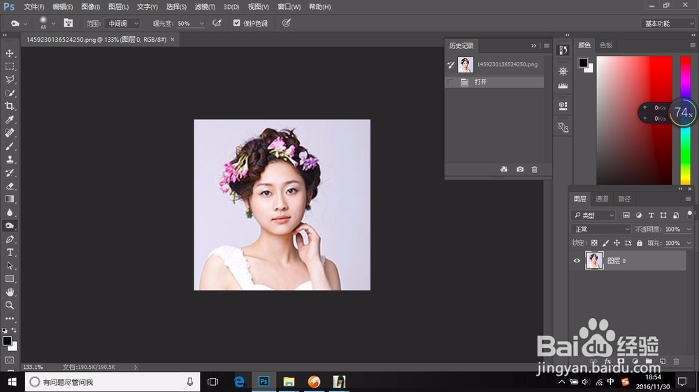Select the Polygonal Lasso tool
699x392 pixels.
[x=9, y=80]
